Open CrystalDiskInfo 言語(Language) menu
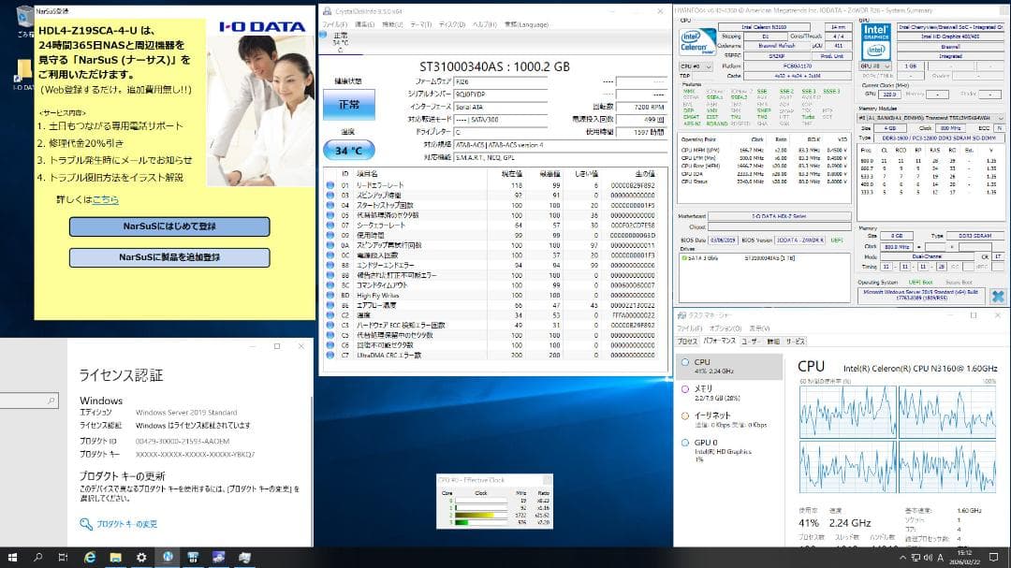 click(526, 24)
